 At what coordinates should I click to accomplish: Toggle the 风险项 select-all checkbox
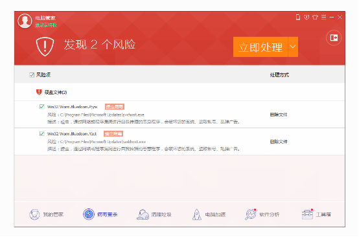point(32,75)
